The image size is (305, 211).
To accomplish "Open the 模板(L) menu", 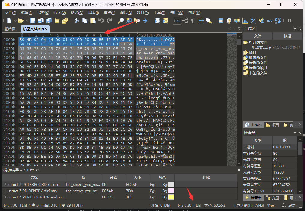I will point(109,13).
